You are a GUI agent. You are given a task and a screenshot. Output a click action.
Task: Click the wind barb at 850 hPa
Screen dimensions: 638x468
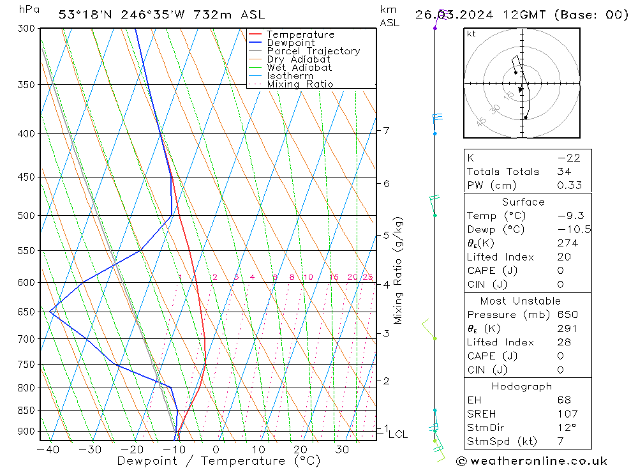[x=435, y=419]
